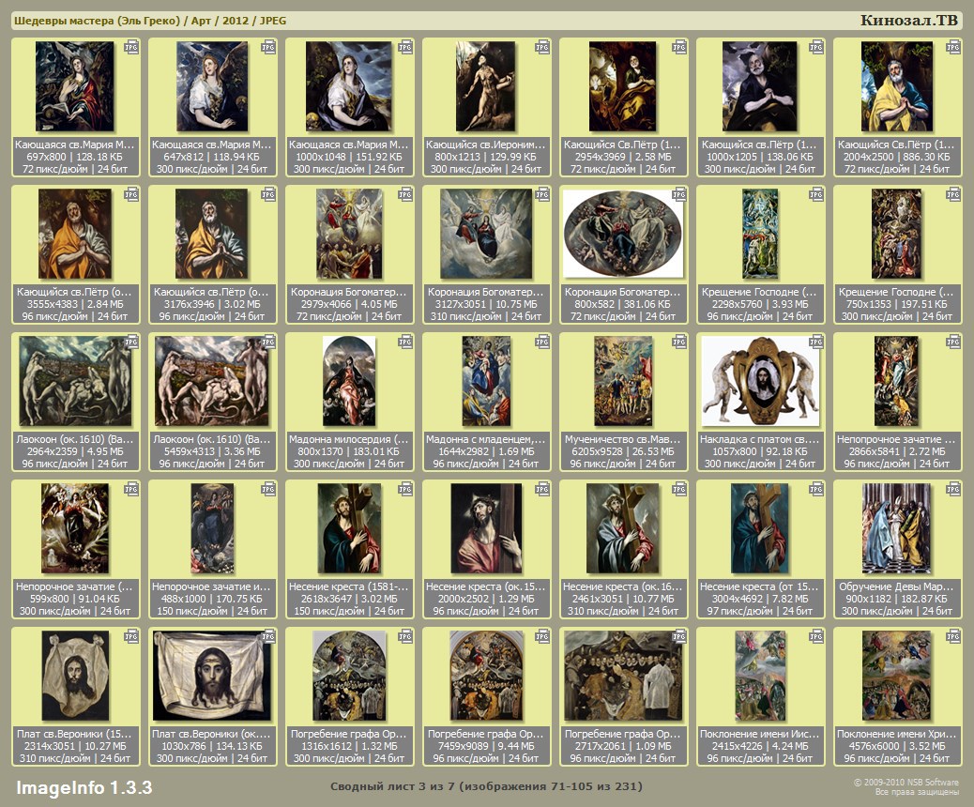
Task: Click the JPG badge on the 1000x1205 card
Action: (x=816, y=47)
